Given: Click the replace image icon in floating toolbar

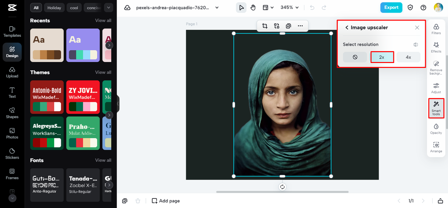Looking at the screenshot, I should point(276,26).
